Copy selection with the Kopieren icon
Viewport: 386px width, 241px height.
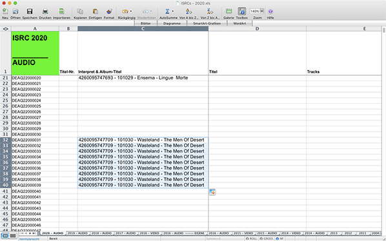80,12
